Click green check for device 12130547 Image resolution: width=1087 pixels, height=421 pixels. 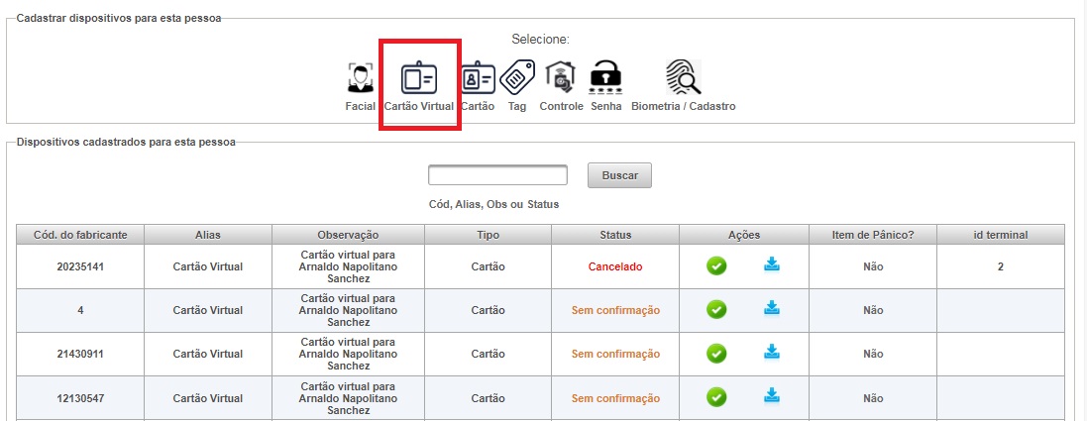716,397
